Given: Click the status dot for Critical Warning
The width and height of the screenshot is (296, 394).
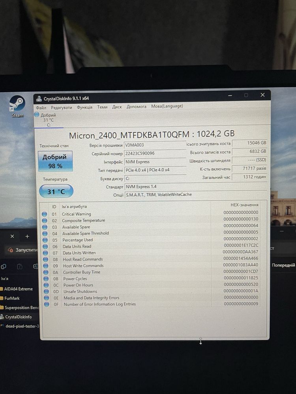Looking at the screenshot, I should click(45, 214).
